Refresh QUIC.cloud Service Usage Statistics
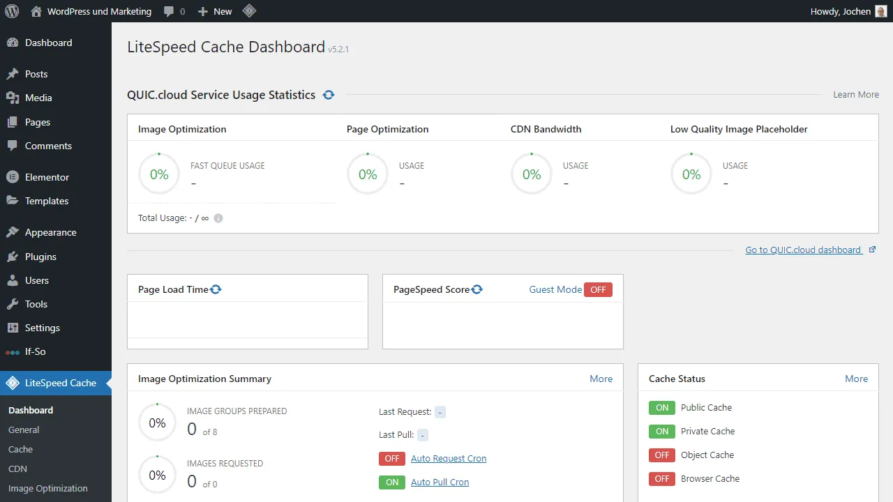The width and height of the screenshot is (893, 502). tap(329, 95)
